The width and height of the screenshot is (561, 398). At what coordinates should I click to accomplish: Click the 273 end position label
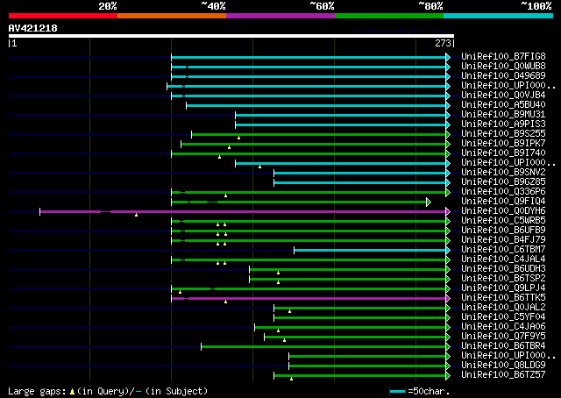(443, 43)
